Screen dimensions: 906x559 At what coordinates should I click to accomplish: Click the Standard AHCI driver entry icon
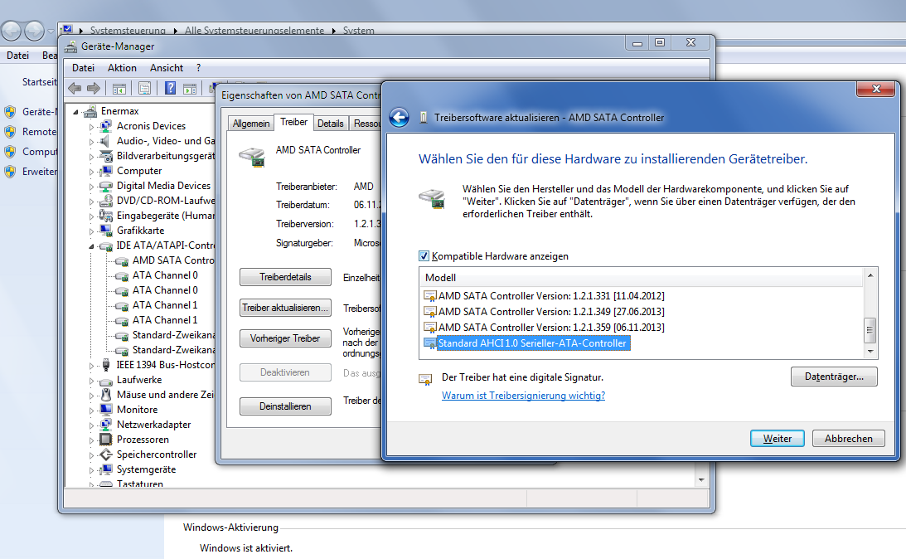pyautogui.click(x=430, y=343)
